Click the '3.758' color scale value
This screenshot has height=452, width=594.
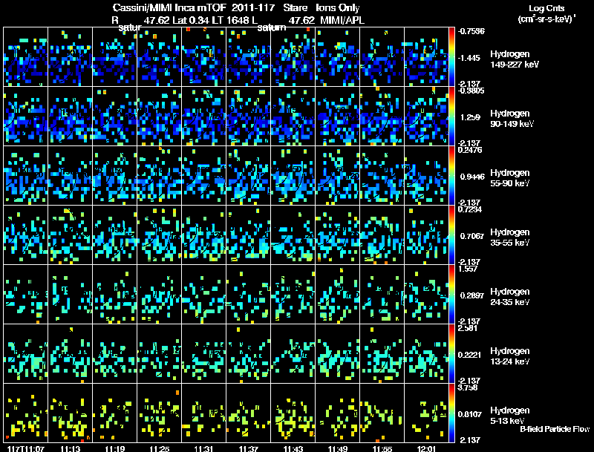point(468,387)
